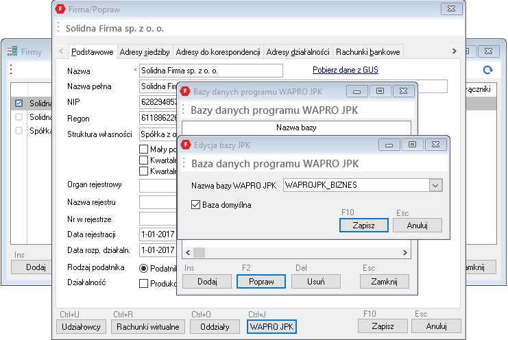Switch to the Adresy siedziby tab
The width and height of the screenshot is (508, 340).
coord(145,52)
